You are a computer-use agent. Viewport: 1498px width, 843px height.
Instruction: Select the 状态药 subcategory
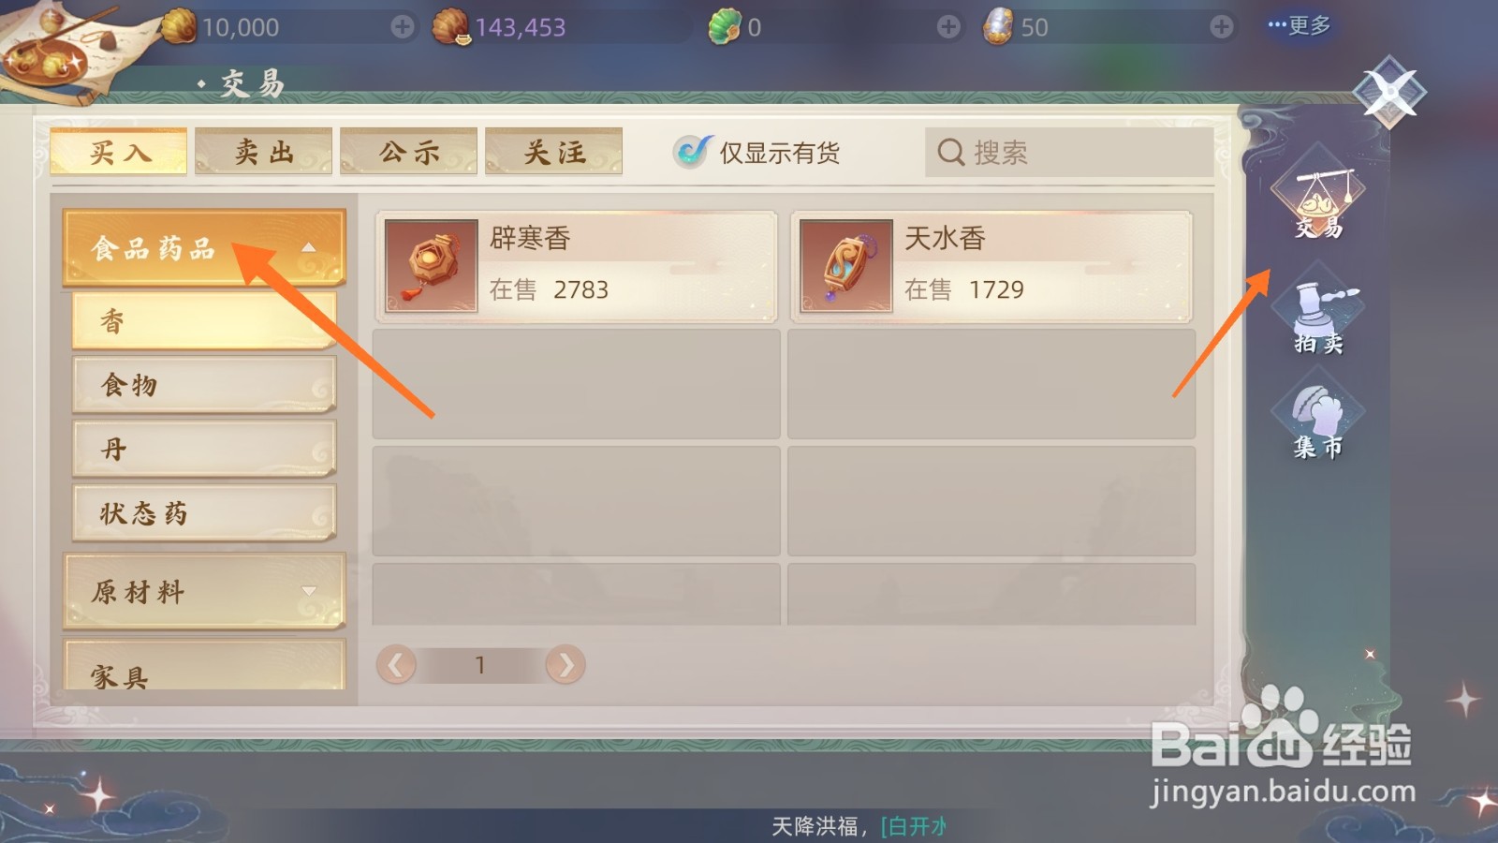click(x=204, y=513)
